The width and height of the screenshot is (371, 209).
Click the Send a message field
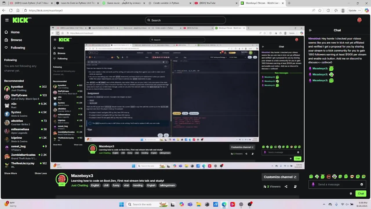click(x=337, y=184)
